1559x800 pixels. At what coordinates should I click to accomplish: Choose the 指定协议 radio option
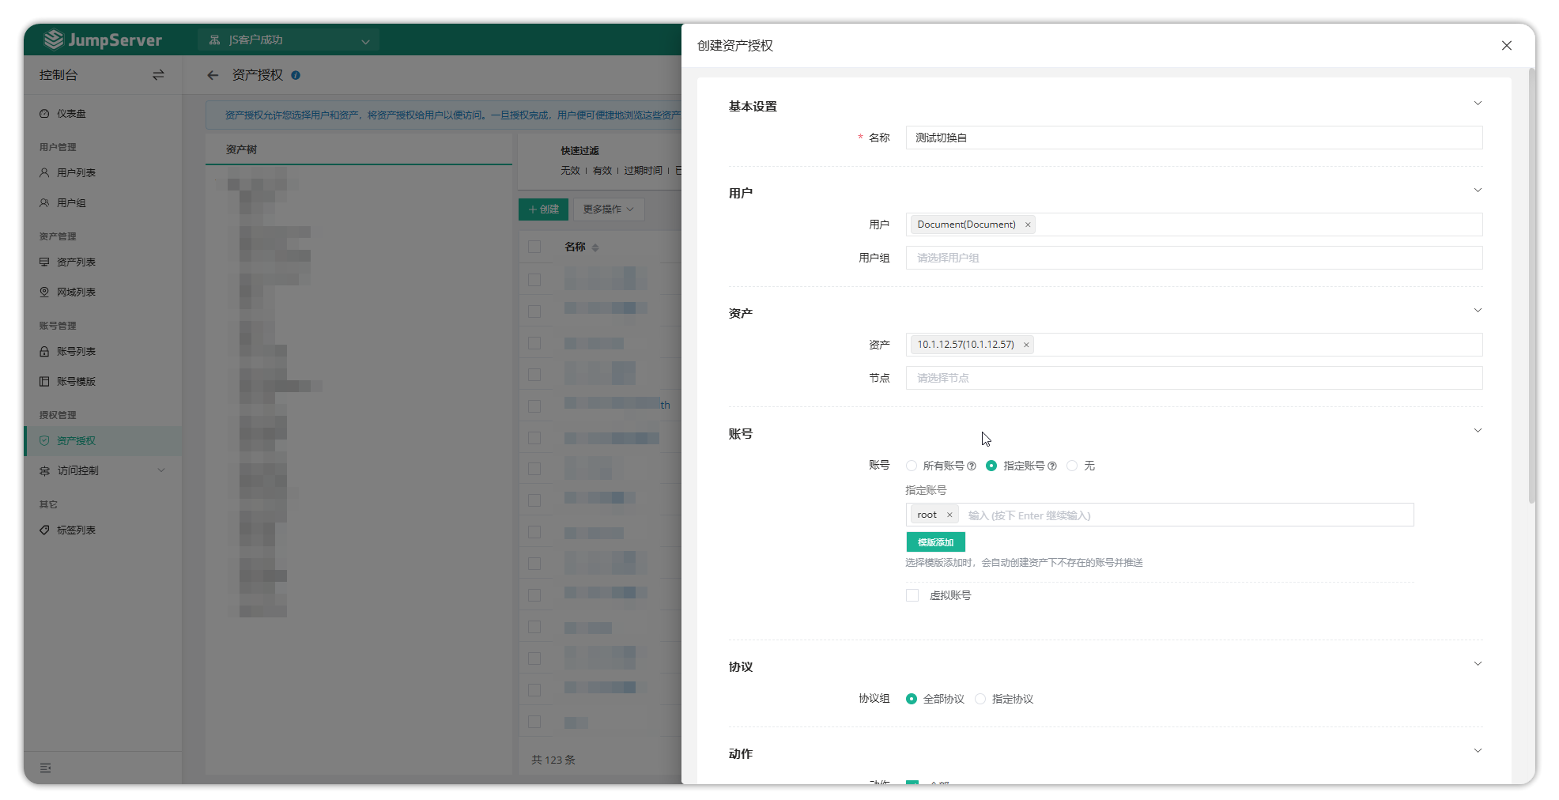pyautogui.click(x=980, y=700)
